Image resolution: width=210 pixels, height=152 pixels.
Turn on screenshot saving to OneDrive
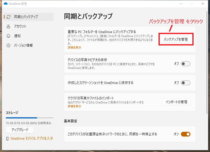coord(185,83)
